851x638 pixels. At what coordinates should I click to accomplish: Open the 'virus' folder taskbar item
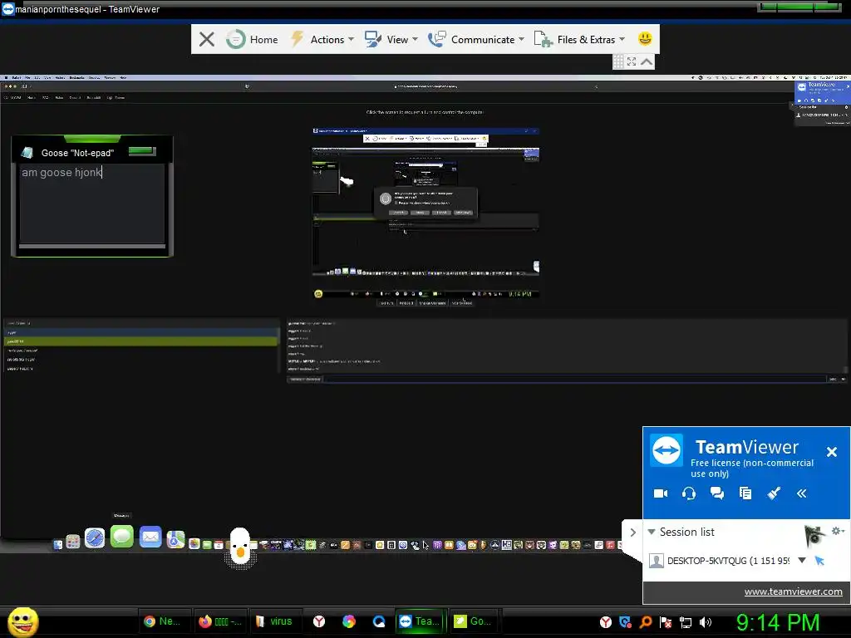tap(274, 621)
